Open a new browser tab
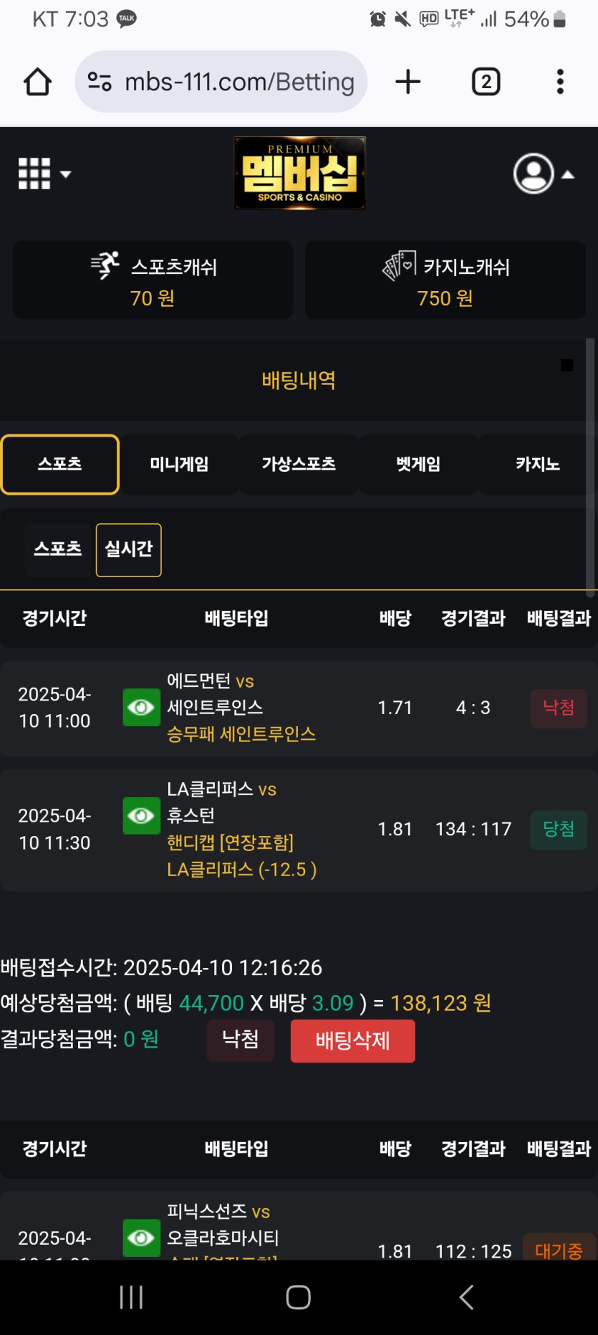This screenshot has height=1335, width=598. (408, 82)
